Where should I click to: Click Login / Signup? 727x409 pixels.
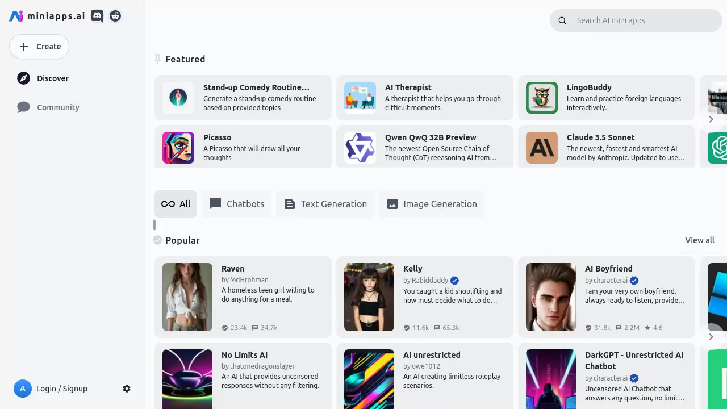[x=62, y=389]
